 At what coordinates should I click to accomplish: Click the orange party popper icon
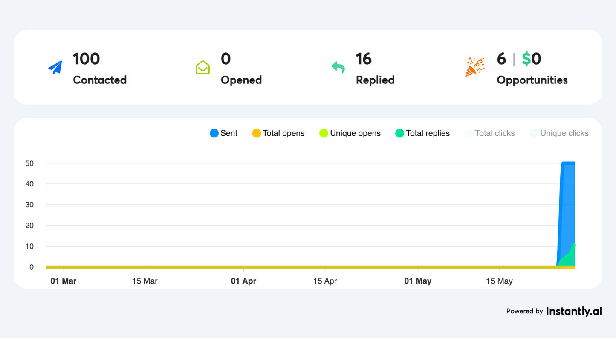(474, 67)
